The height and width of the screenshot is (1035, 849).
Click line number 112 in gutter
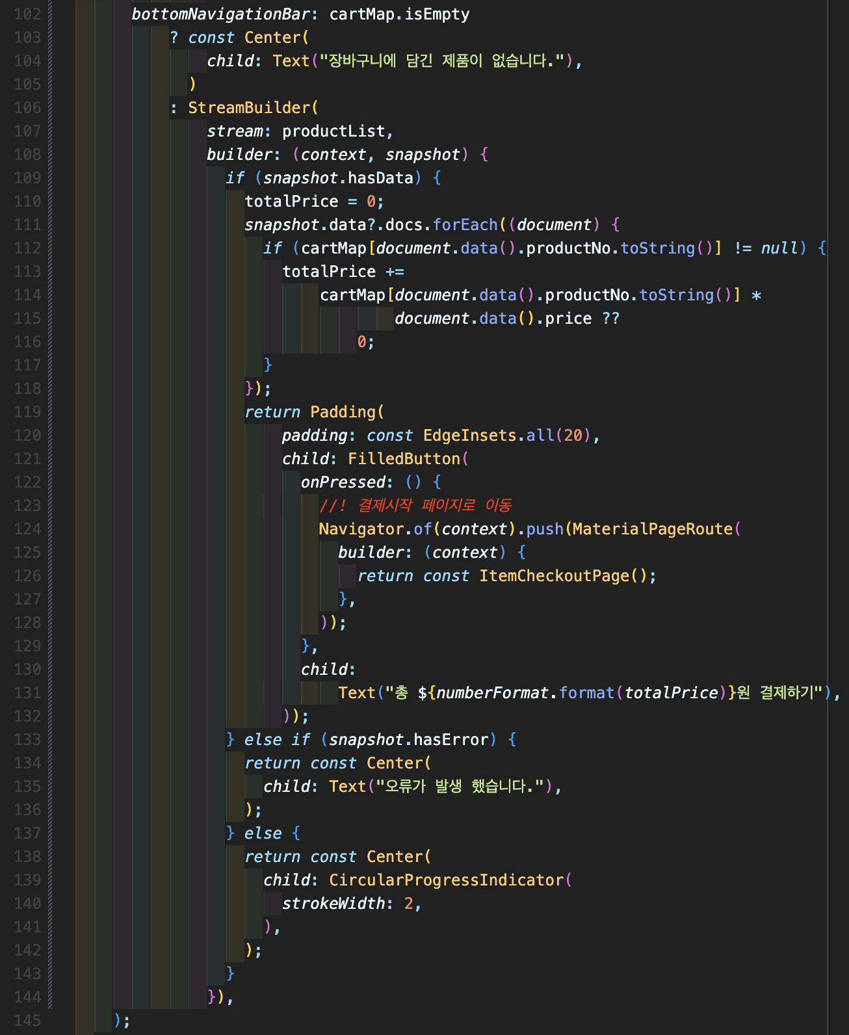click(27, 248)
